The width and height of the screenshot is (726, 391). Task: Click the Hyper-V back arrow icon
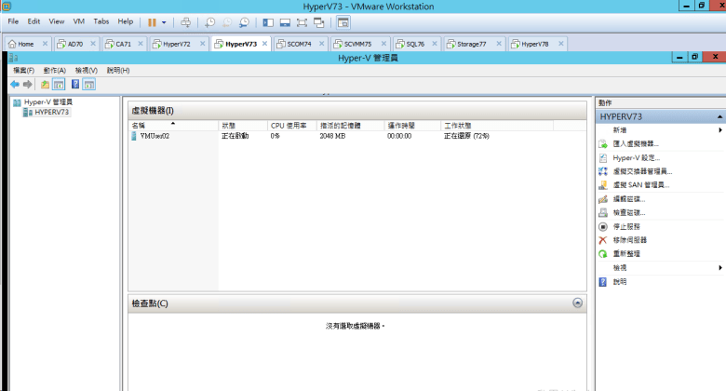pos(15,84)
